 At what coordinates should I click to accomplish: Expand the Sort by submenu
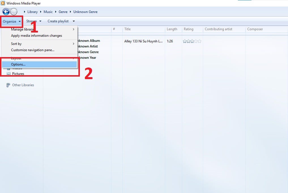tap(39, 44)
